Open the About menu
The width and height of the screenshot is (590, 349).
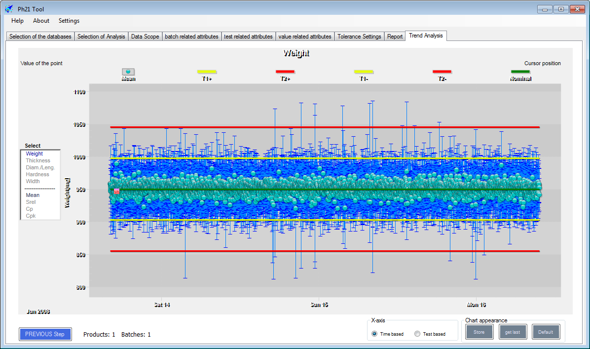point(41,21)
